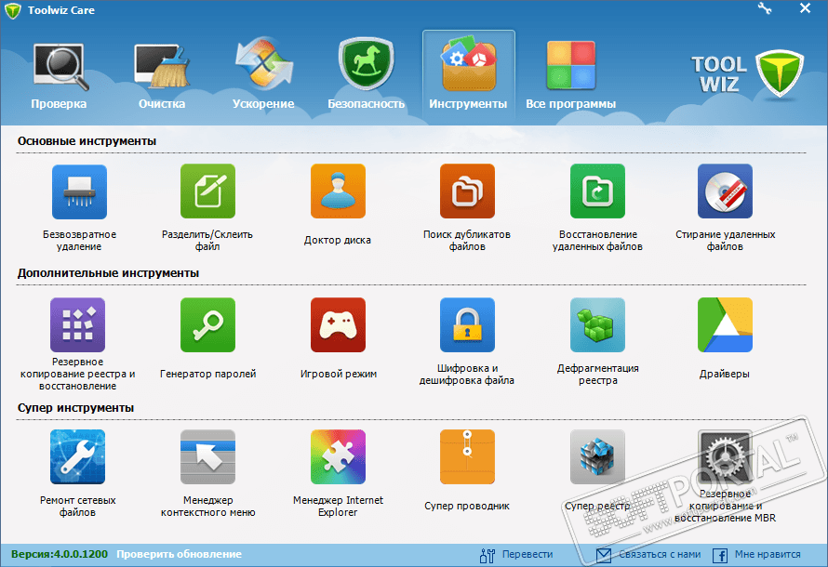The height and width of the screenshot is (567, 828).
Task: Go to the Ускорение tab
Action: click(263, 75)
